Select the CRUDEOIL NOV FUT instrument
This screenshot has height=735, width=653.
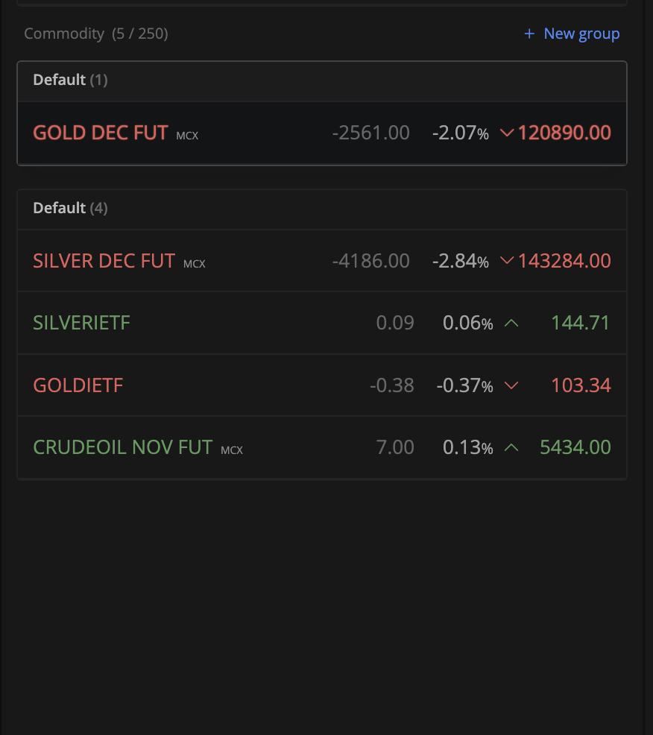tap(122, 447)
